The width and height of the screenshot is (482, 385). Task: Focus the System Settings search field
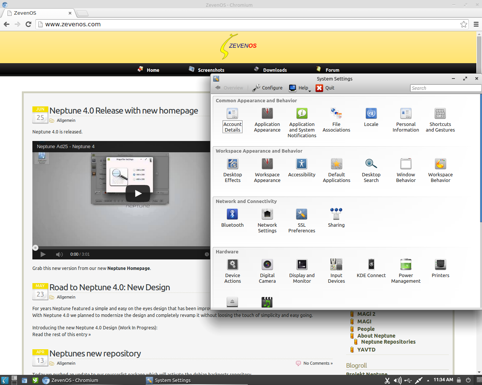[445, 88]
